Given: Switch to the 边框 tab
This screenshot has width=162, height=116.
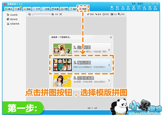Looking at the screenshot, I should (x=46, y=9).
